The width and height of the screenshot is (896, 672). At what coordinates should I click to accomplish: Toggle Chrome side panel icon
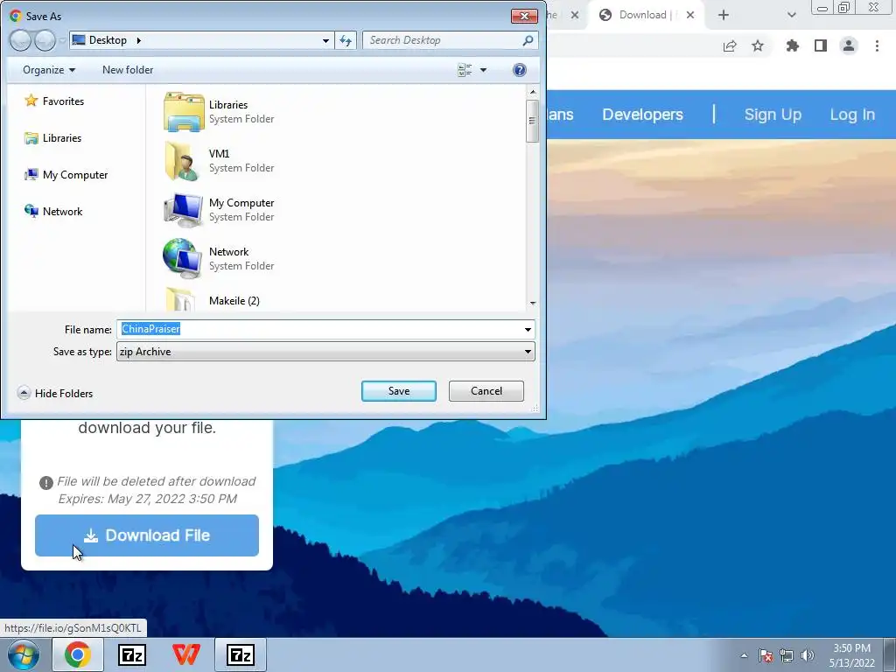(821, 45)
